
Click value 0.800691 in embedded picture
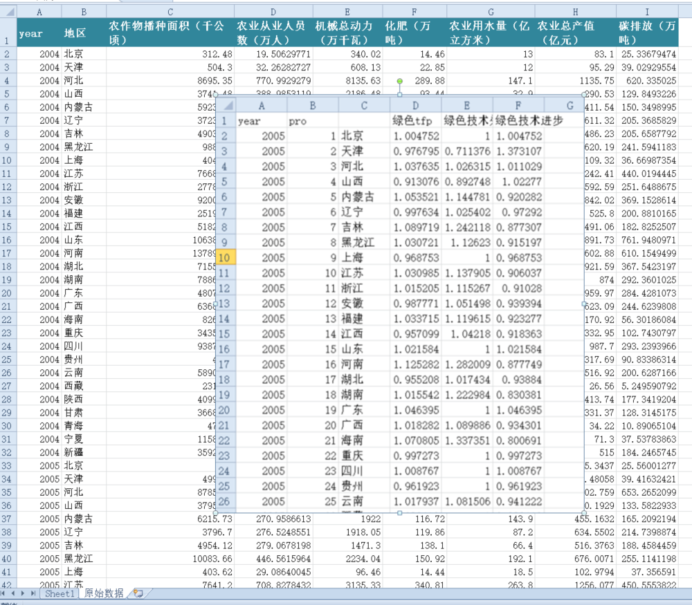(x=518, y=441)
